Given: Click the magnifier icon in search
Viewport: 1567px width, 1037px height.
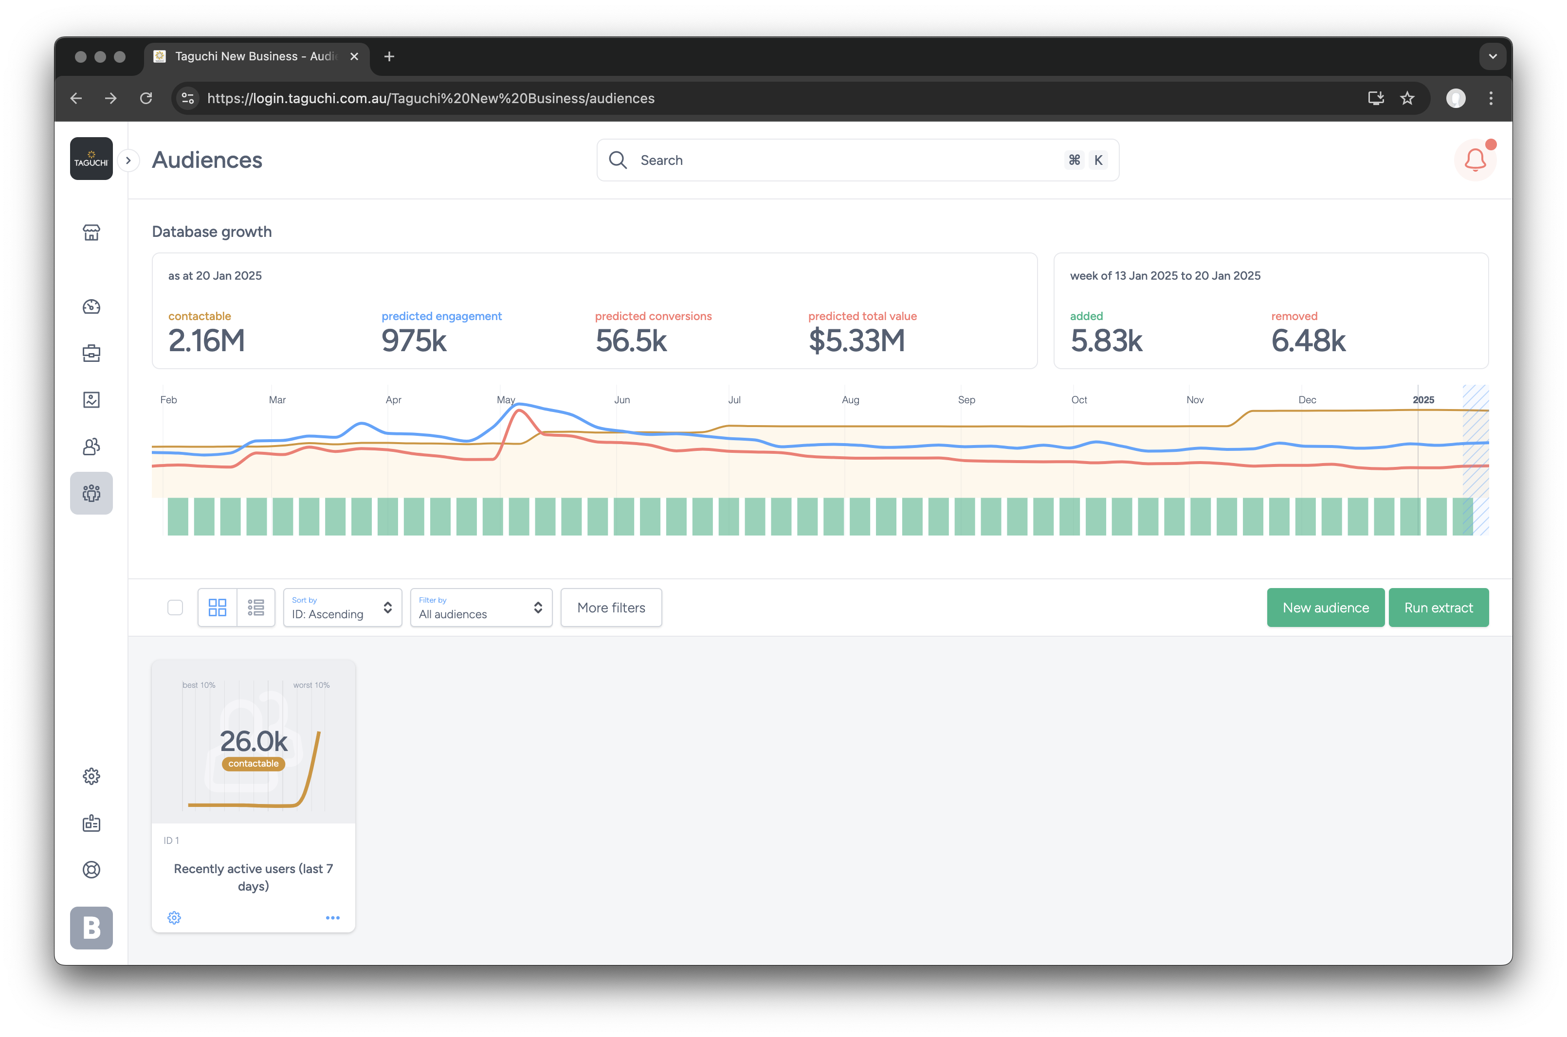Looking at the screenshot, I should point(618,160).
